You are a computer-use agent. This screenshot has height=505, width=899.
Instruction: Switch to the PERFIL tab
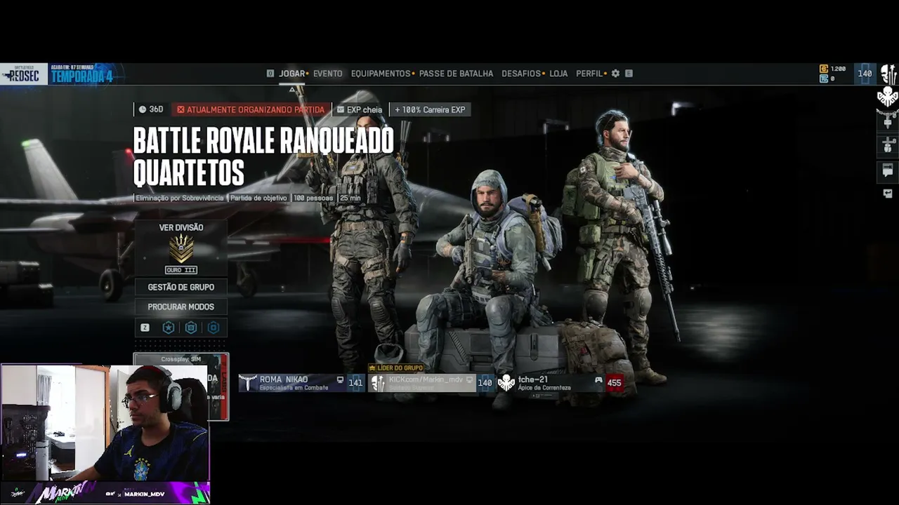pos(589,74)
